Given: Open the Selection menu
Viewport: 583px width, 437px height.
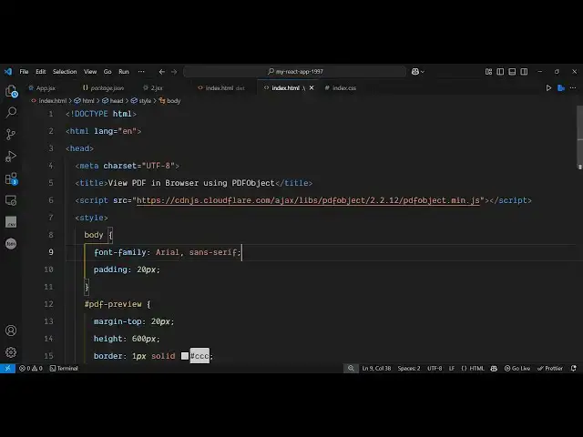Looking at the screenshot, I should tap(65, 71).
